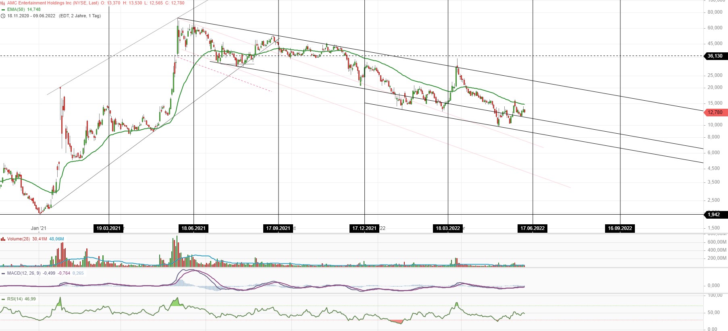Screen dimensions: 728x331
Task: Click the 15,000 price axis label
Action: point(715,103)
